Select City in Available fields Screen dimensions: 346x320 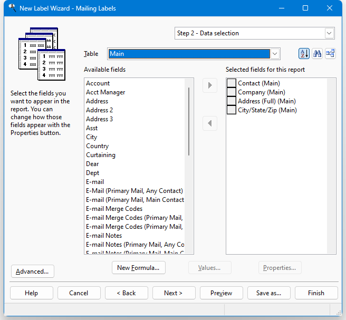point(91,137)
